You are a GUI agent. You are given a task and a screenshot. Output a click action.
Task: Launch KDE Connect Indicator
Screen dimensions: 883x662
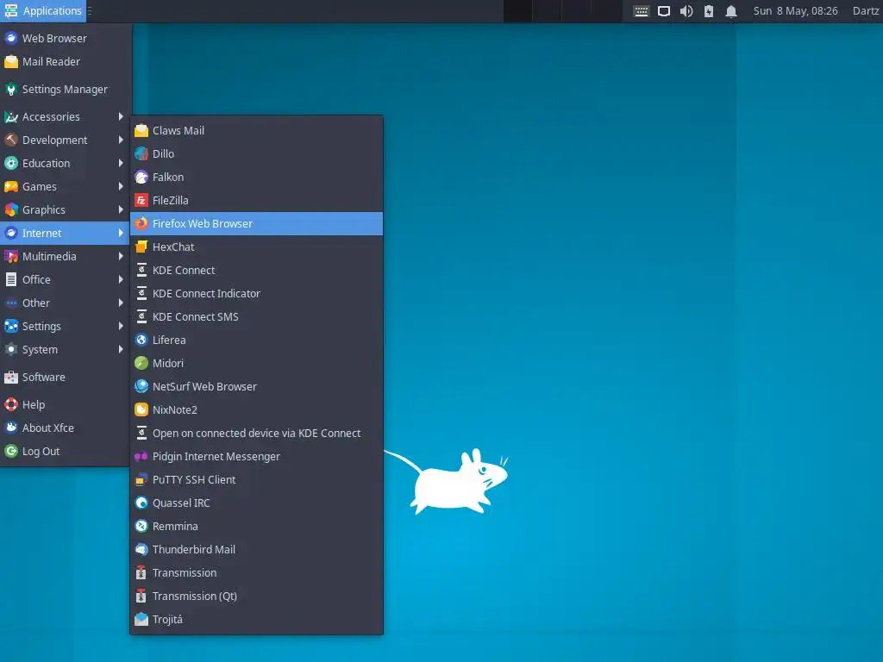click(x=256, y=293)
